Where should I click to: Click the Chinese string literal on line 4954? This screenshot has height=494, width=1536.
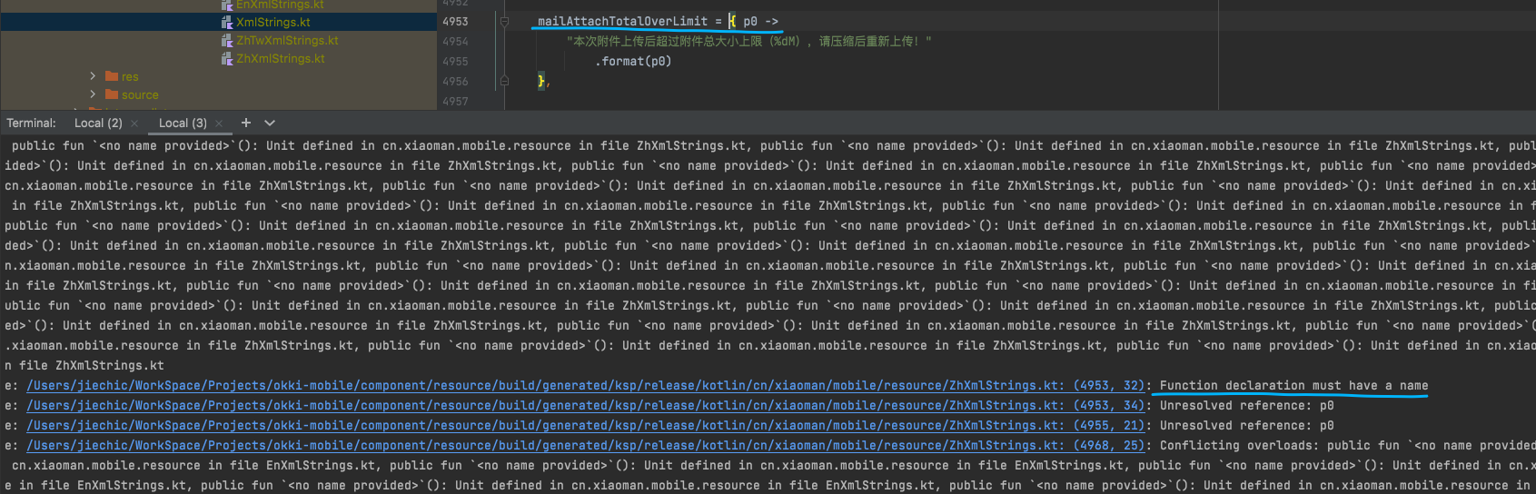749,42
